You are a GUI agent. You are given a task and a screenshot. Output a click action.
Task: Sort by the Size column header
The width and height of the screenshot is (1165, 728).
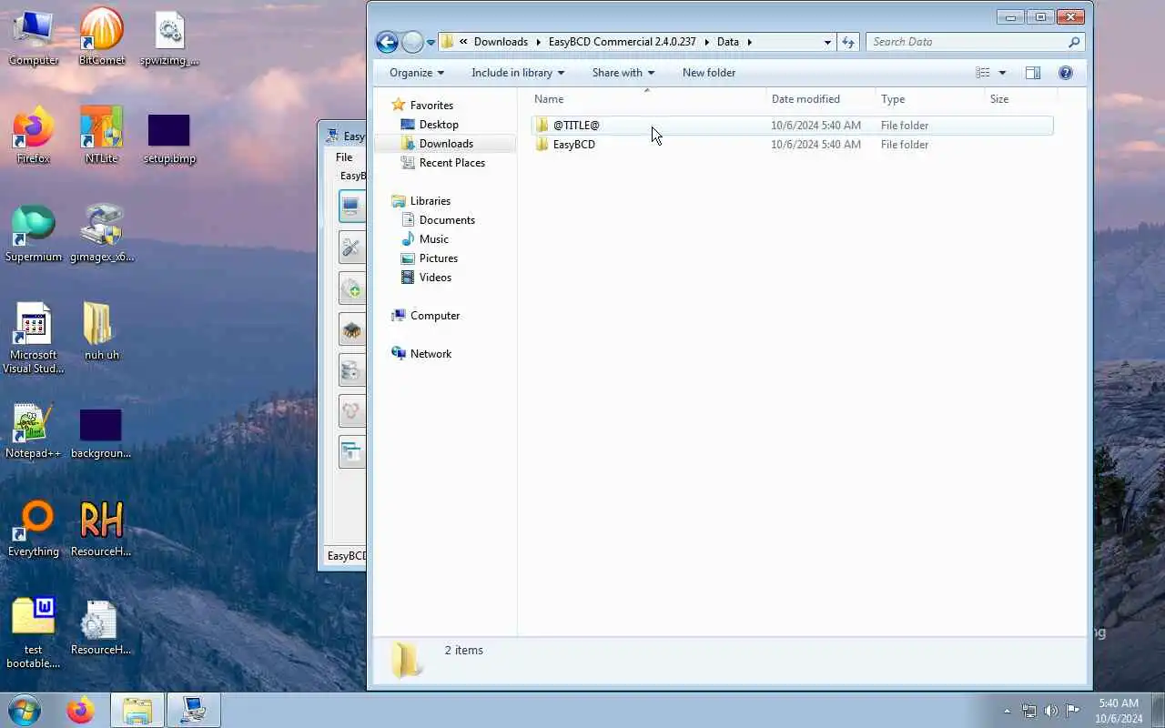coord(1020,99)
